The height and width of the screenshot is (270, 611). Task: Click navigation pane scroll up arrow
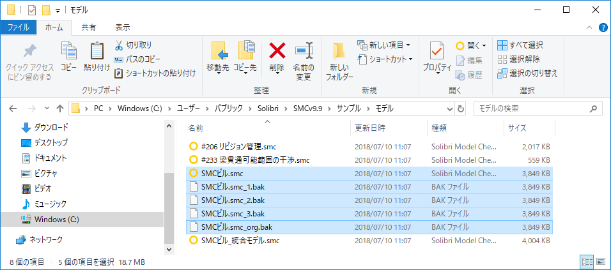point(169,126)
